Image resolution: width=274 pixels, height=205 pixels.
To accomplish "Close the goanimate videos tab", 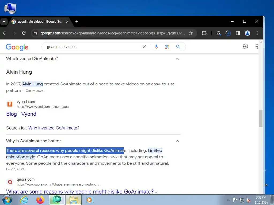I will click(x=67, y=22).
